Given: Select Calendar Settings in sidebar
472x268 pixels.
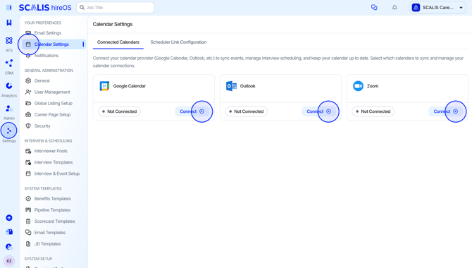Looking at the screenshot, I should pos(54,44).
